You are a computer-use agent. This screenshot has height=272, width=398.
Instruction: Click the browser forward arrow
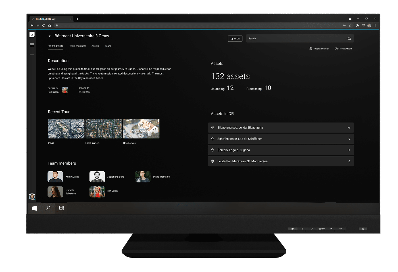coord(38,26)
